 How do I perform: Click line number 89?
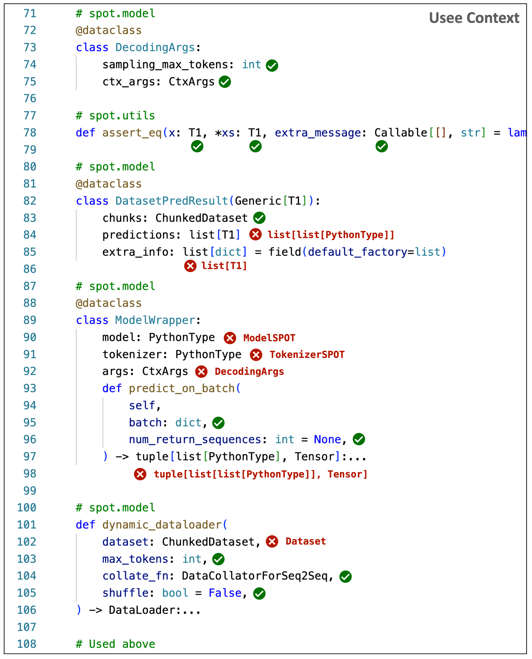(30, 320)
